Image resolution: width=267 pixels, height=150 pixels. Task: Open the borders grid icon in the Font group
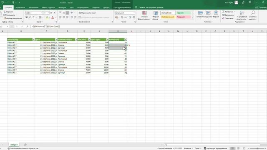[40, 17]
